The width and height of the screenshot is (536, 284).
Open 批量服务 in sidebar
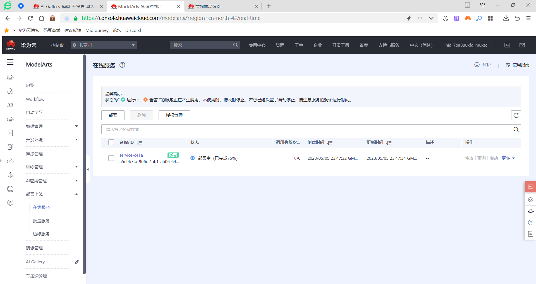click(41, 221)
